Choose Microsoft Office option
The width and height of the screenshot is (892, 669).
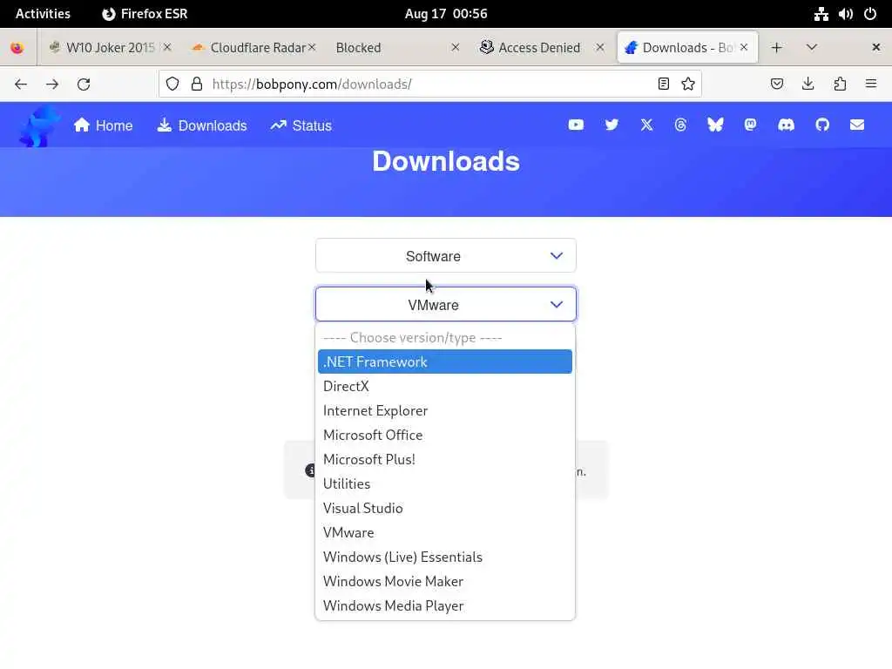[x=445, y=436]
